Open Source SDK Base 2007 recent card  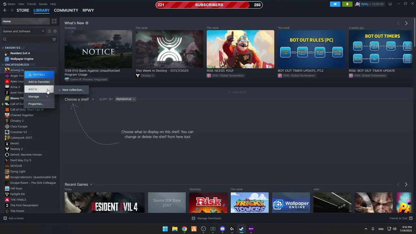point(167,202)
